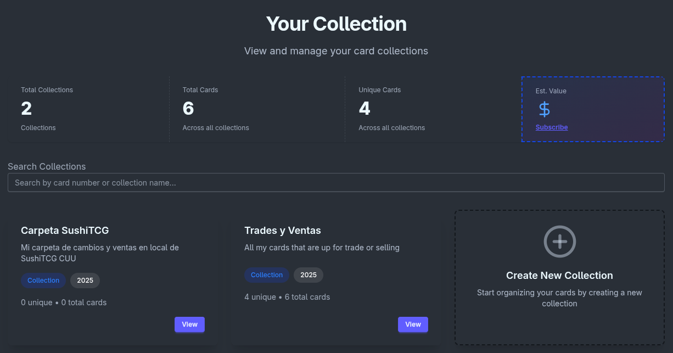The height and width of the screenshot is (353, 673).
Task: Open the Trades y Ventas card title
Action: pyautogui.click(x=283, y=231)
